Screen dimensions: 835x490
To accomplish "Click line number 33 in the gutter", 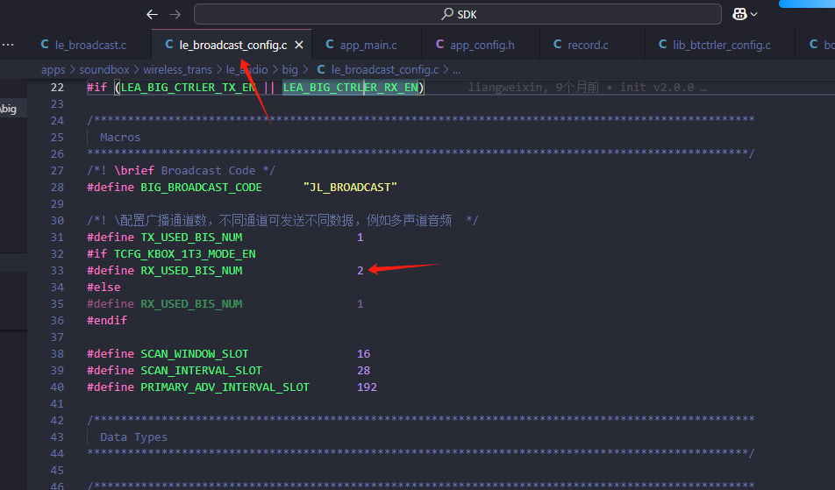I will (x=57, y=270).
